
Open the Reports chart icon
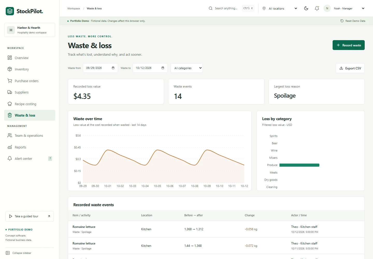10,147
